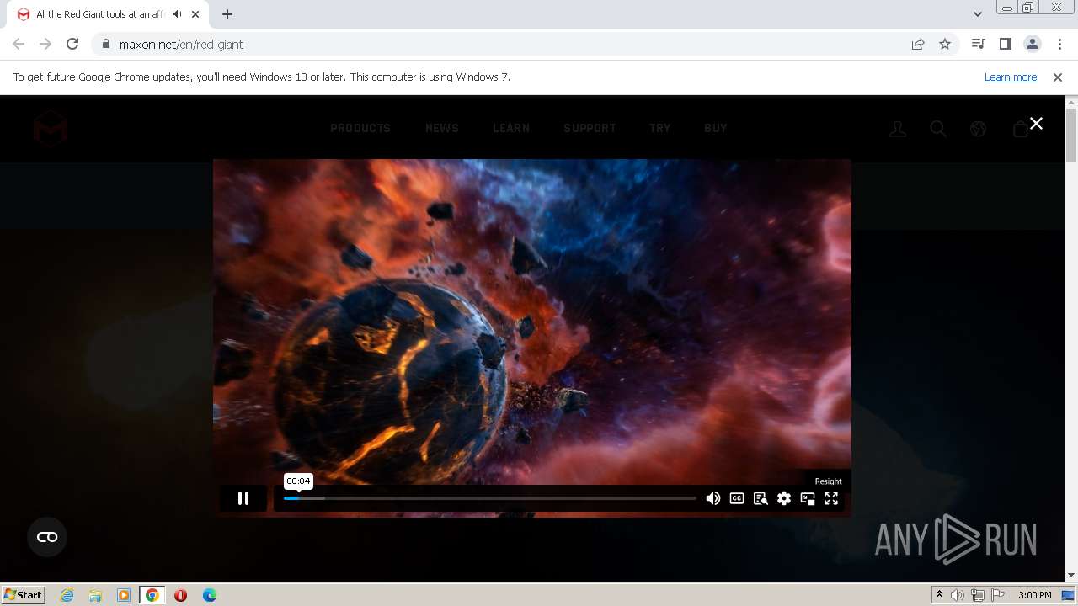
Task: Open the BUY menu item
Action: pos(716,128)
